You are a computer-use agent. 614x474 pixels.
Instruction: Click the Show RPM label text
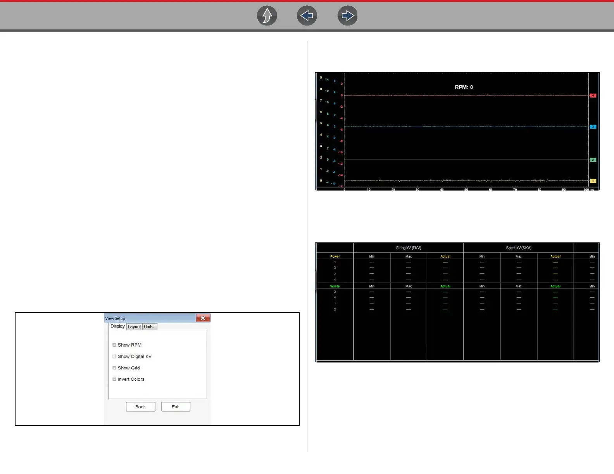pyautogui.click(x=129, y=345)
